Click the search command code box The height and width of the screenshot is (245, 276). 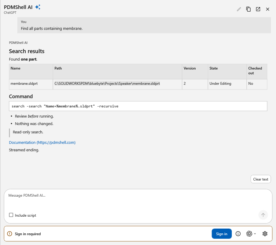click(x=138, y=106)
